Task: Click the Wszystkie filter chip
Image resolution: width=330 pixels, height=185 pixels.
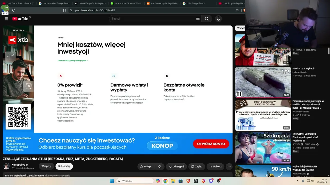Action: [240, 28]
